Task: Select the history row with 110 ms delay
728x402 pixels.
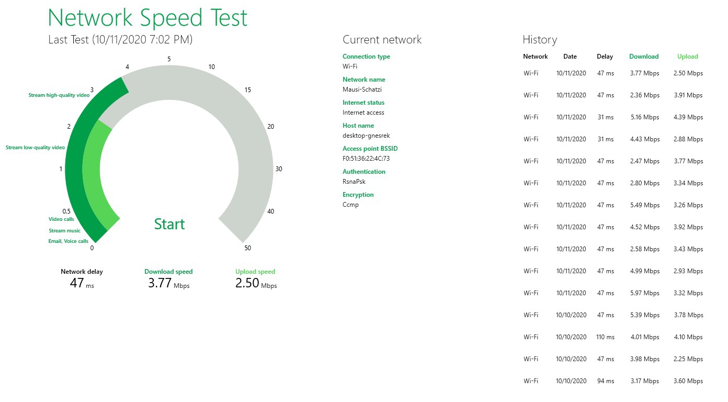Action: point(613,337)
